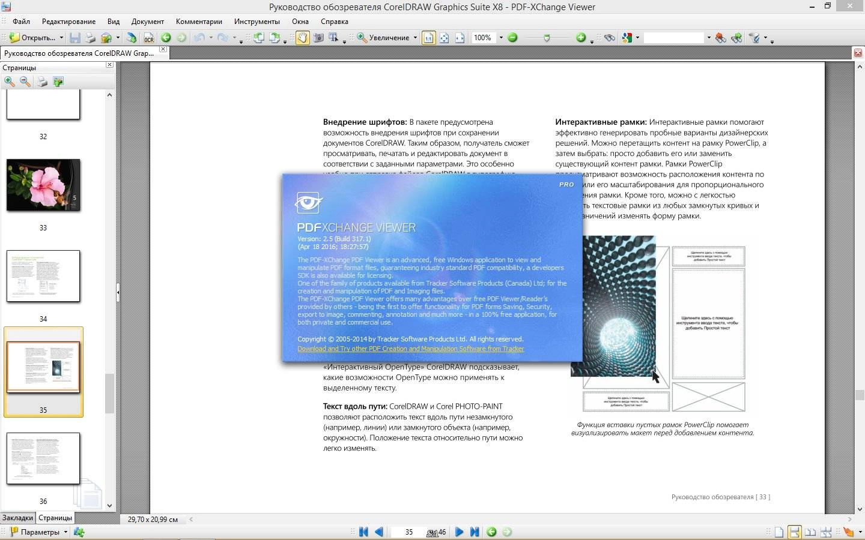Switch to the Закладки tab
Viewport: 865px width, 540px height.
(17, 518)
